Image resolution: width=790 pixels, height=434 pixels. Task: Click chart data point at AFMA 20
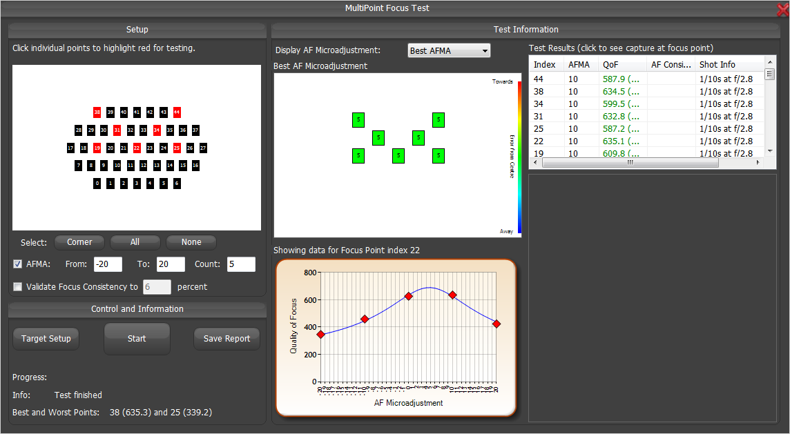(497, 324)
